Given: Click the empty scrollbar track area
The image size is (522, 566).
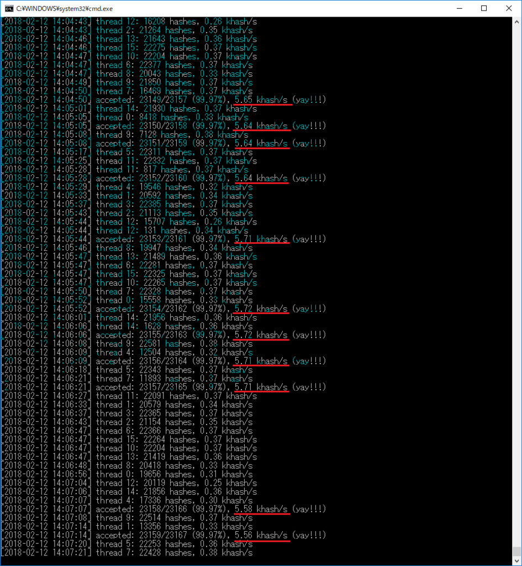Looking at the screenshot, I should pos(516,276).
